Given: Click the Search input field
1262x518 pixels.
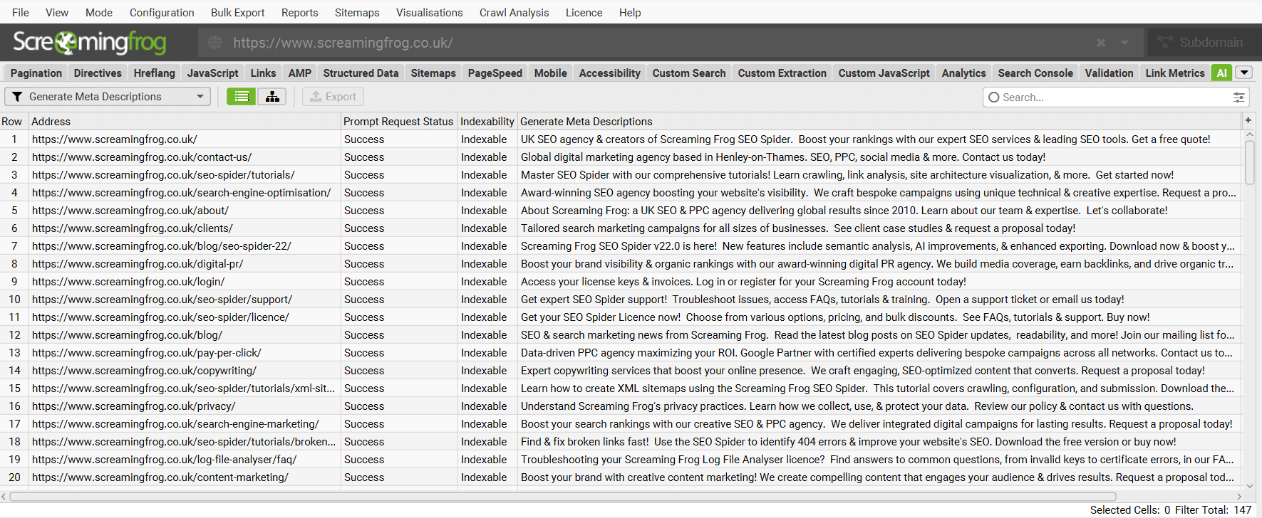Looking at the screenshot, I should [1117, 97].
